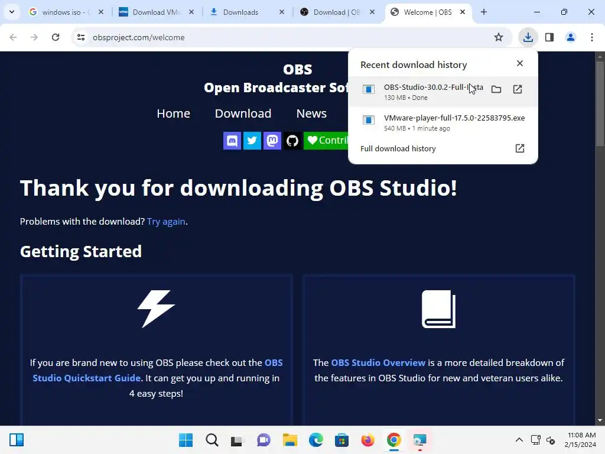
Task: Click the lightning bolt quickstart icon
Action: tap(156, 309)
